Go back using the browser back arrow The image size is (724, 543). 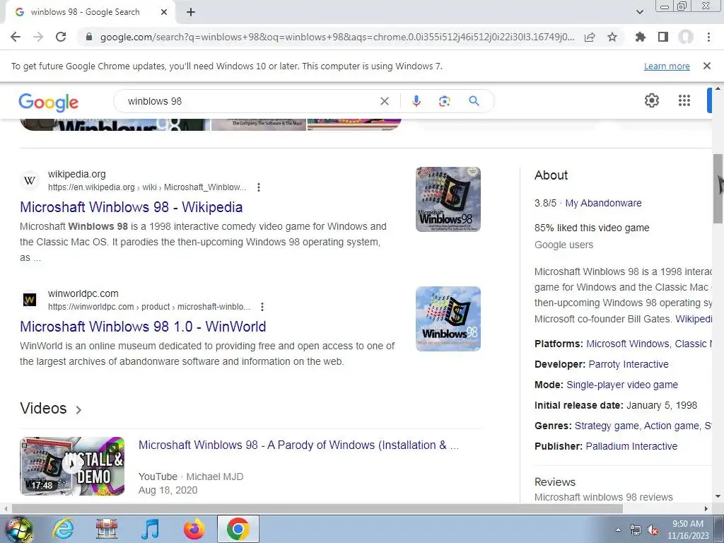click(x=16, y=37)
